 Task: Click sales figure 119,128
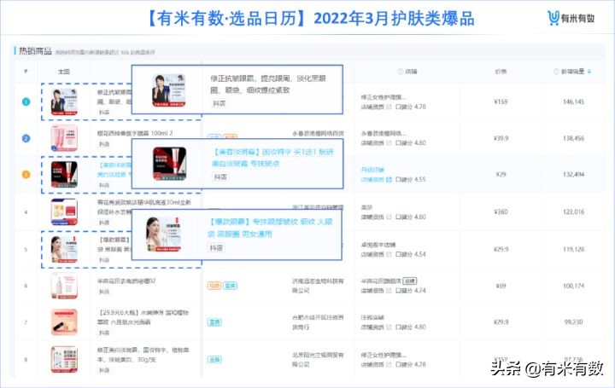click(x=573, y=249)
